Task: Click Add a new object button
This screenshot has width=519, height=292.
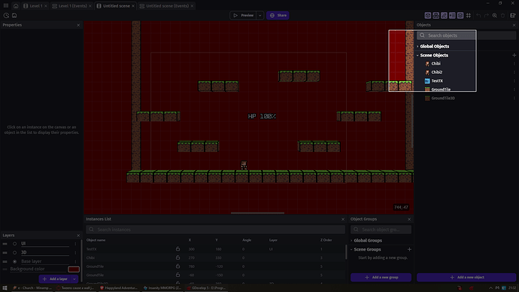Action: [466, 278]
